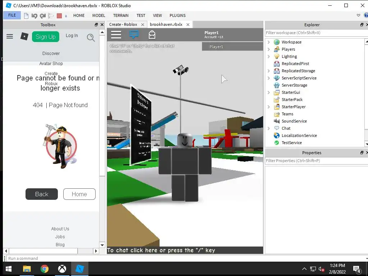
Task: Open the in-game hamburger menu
Action: [116, 35]
